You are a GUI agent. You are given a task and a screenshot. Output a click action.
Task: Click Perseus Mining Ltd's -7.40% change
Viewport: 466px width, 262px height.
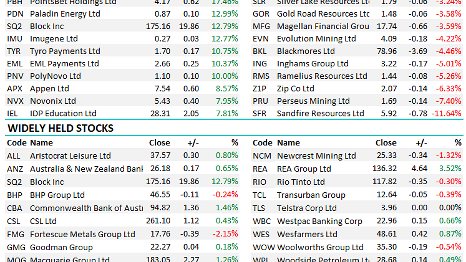[448, 101]
